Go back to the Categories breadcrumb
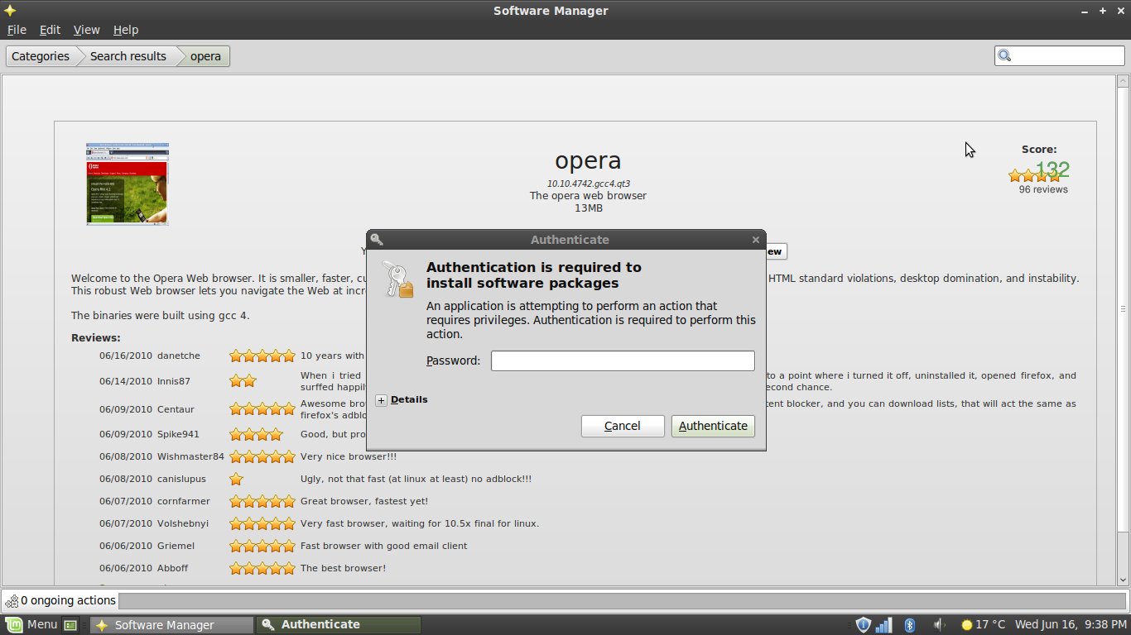Image resolution: width=1131 pixels, height=635 pixels. pyautogui.click(x=41, y=56)
